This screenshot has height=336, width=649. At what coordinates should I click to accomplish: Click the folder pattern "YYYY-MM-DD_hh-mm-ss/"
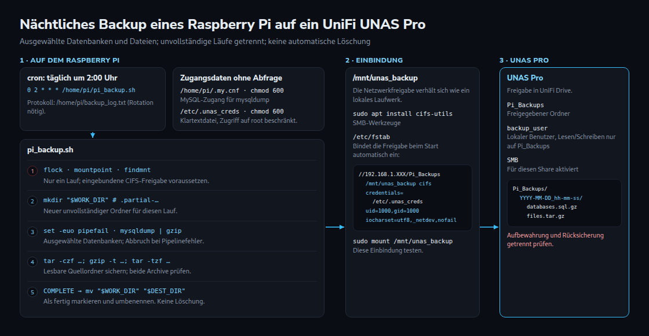point(551,198)
